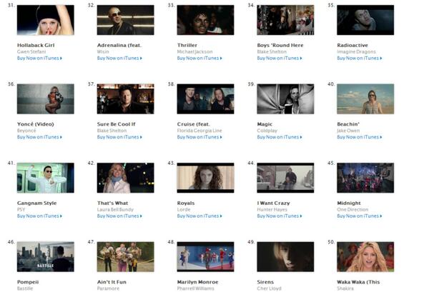Open the Cruise video thumbnail
This screenshot has height=292, width=429.
coord(205,99)
